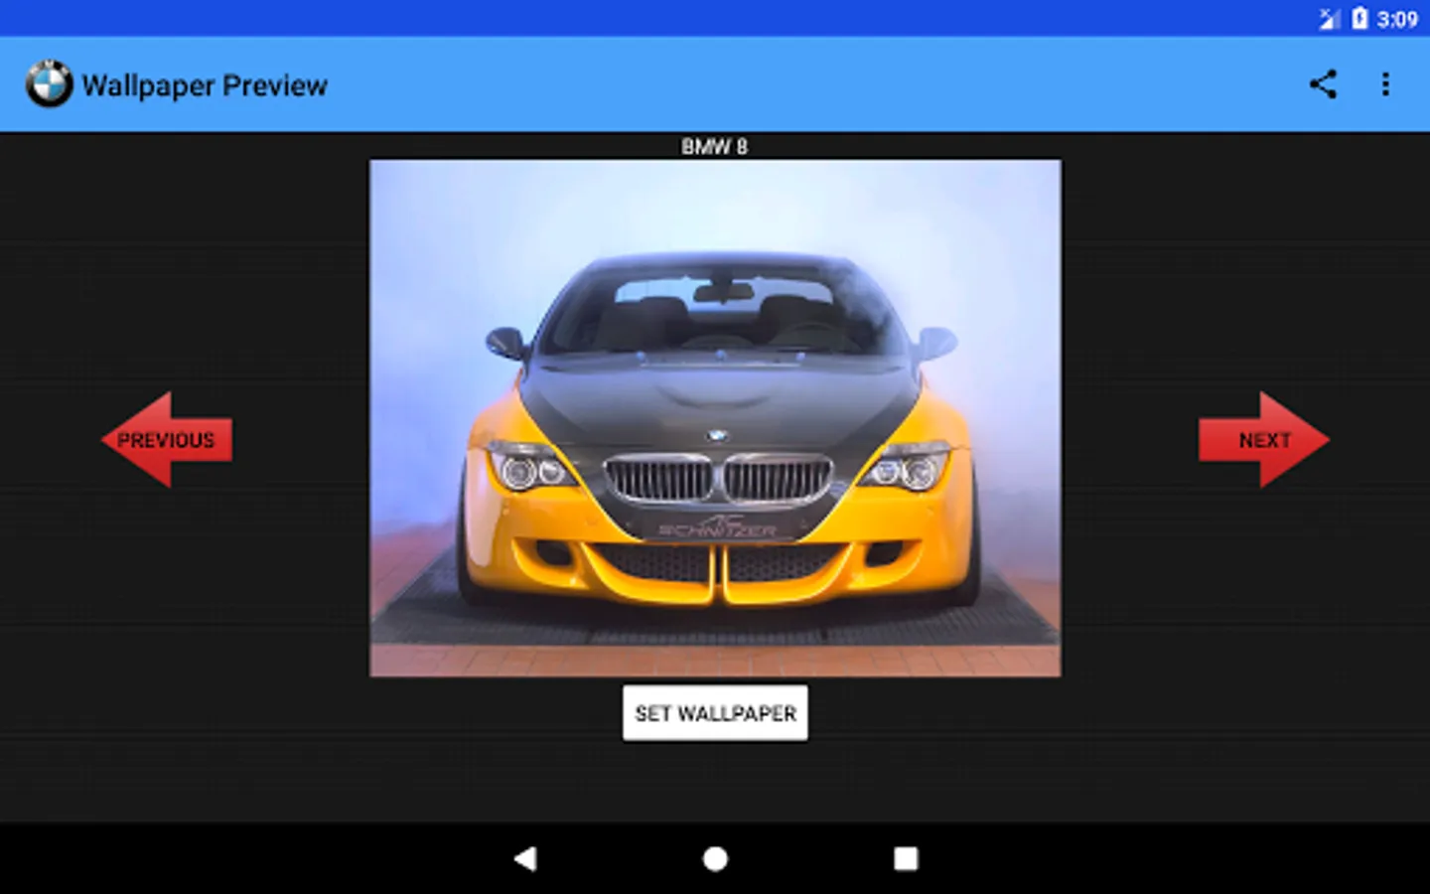
Task: Tap the "BMW 8" wallpaper caption
Action: coord(715,146)
